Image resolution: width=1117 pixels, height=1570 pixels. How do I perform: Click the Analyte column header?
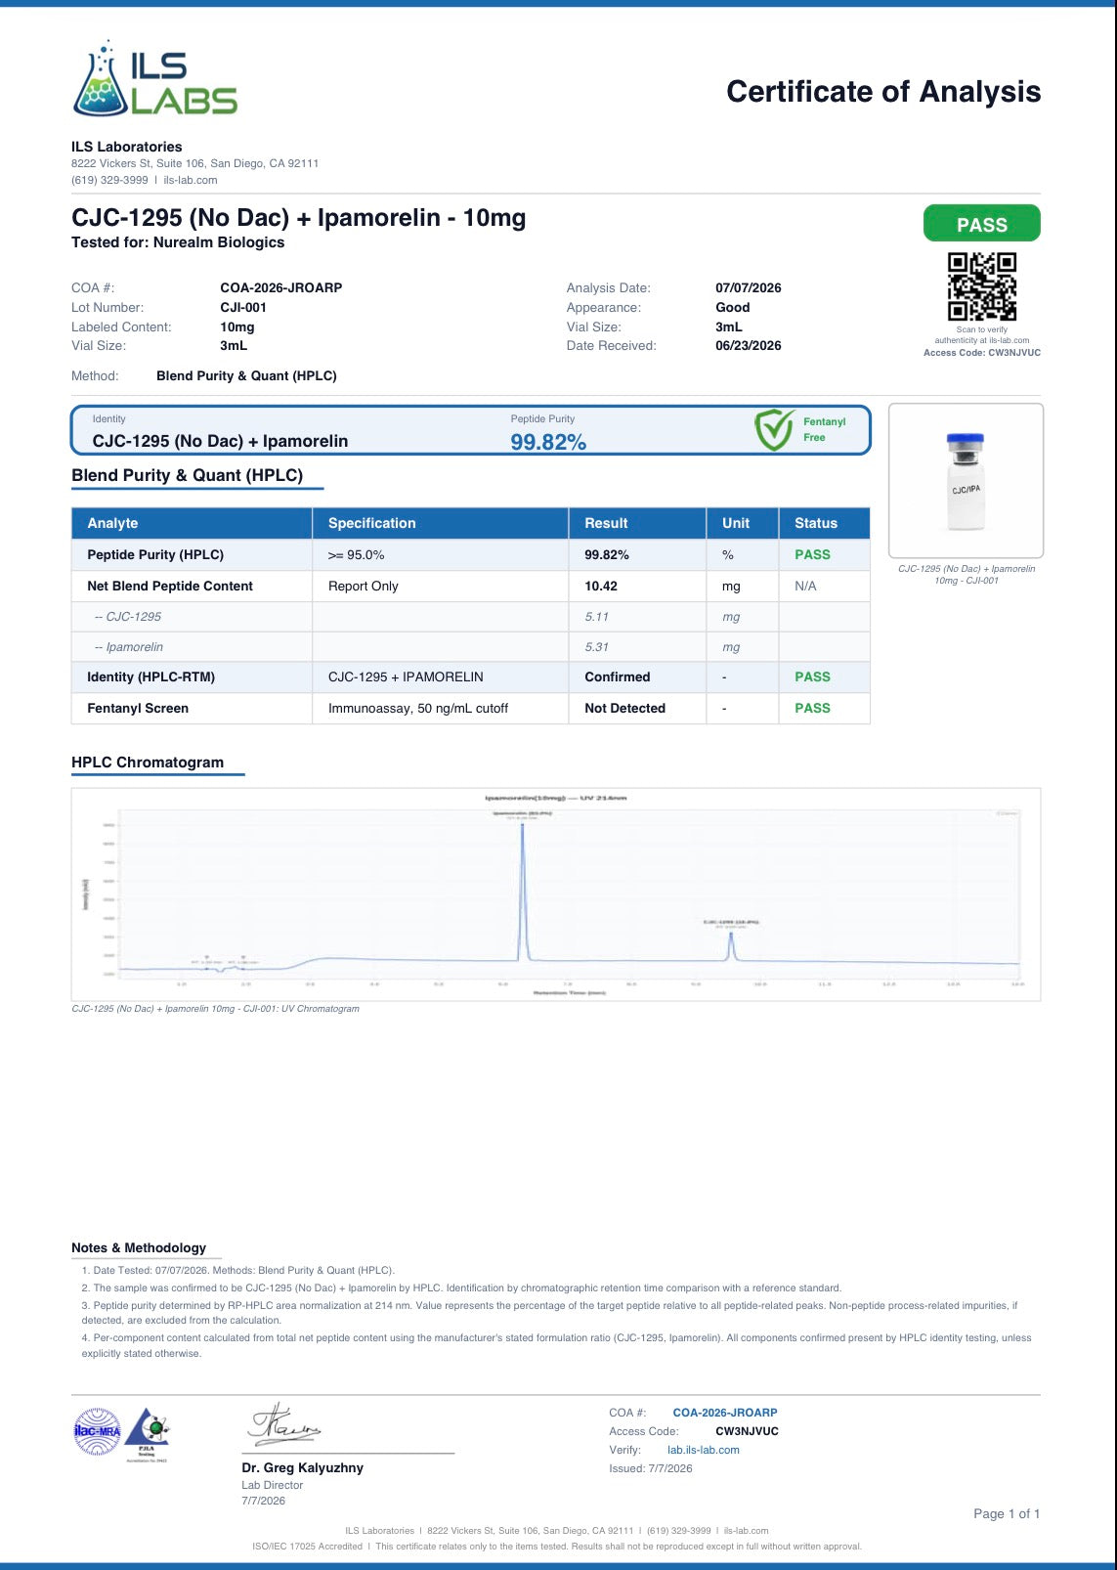[x=192, y=523]
